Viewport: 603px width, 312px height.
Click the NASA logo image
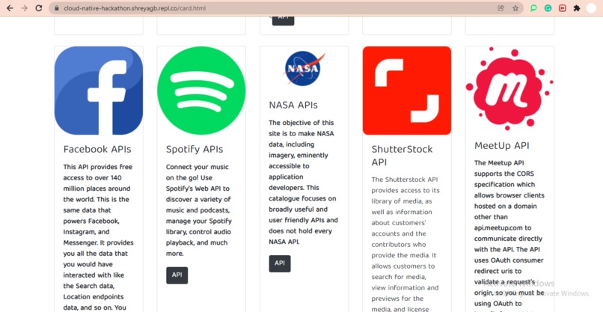point(304,68)
